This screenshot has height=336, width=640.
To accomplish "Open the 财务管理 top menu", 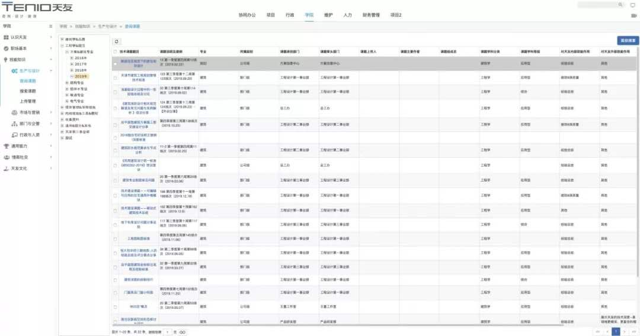I will point(371,15).
